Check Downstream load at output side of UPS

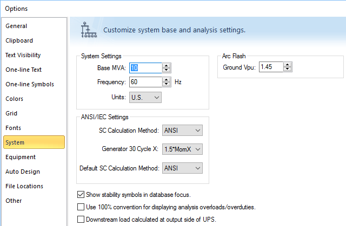pyautogui.click(x=81, y=220)
